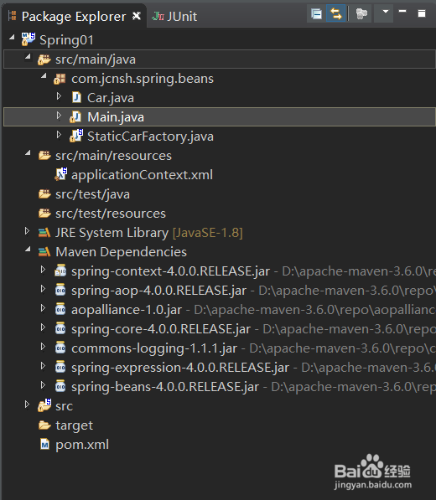The image size is (436, 500).
Task: Switch to the Package Explorer tab
Action: click(x=74, y=16)
